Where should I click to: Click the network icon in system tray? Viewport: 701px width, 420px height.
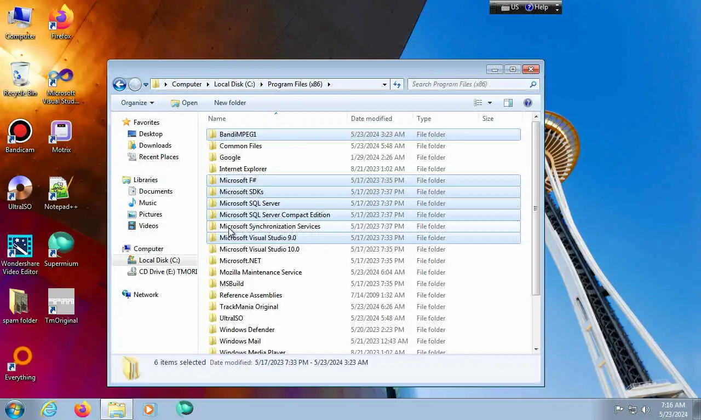click(633, 409)
